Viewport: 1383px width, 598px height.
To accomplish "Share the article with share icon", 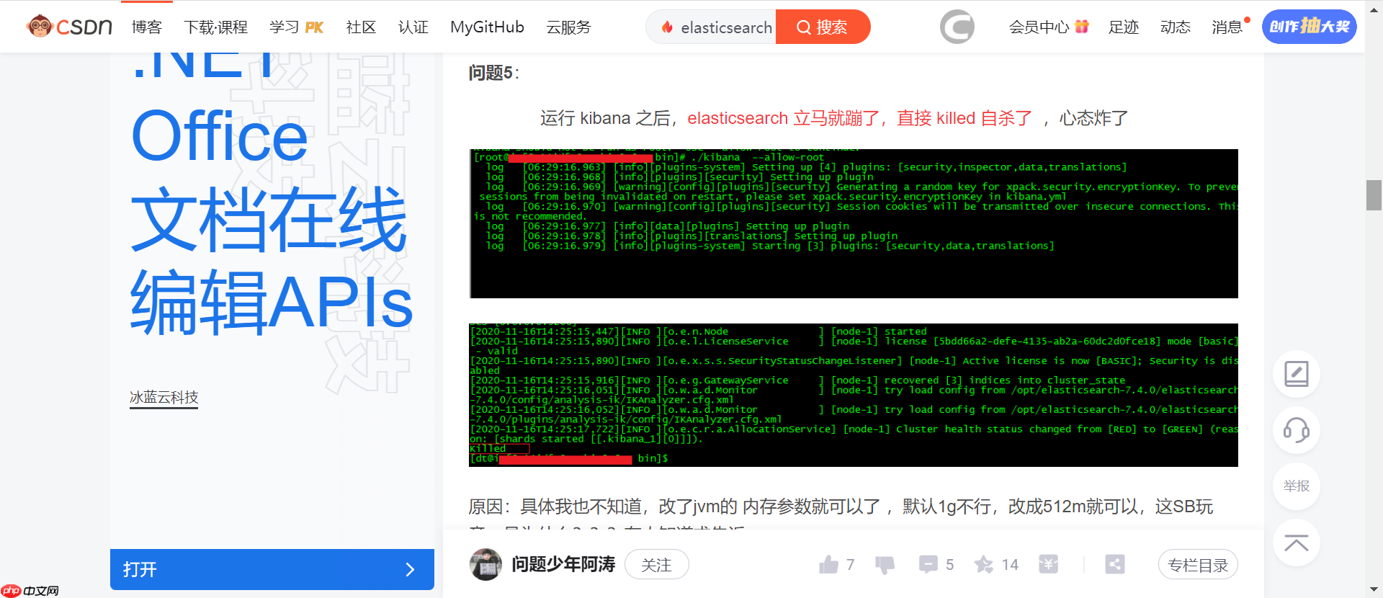I will click(x=1115, y=565).
